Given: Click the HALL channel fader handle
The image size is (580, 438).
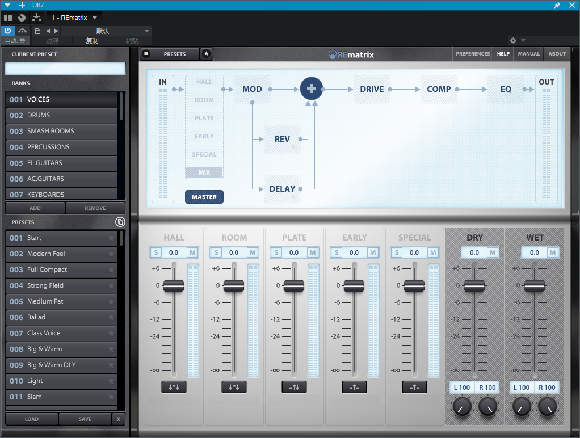Looking at the screenshot, I should [174, 285].
